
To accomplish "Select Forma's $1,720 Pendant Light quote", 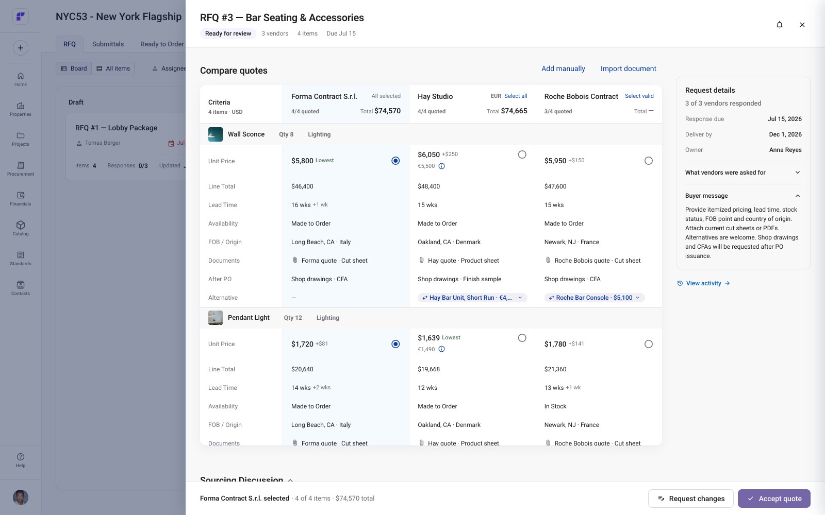I will point(395,344).
